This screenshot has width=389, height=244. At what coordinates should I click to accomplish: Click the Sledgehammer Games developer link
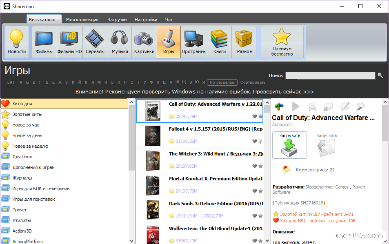tap(327, 187)
